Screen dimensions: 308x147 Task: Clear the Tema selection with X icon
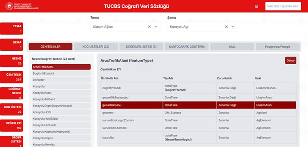pos(149,27)
